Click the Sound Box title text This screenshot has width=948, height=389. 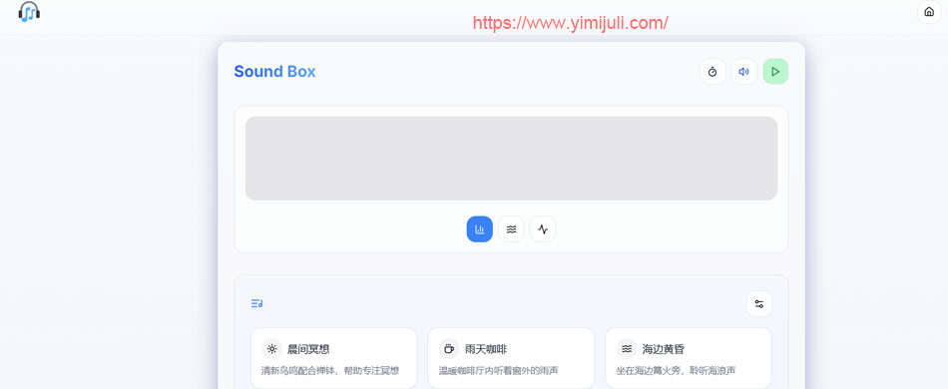click(274, 71)
